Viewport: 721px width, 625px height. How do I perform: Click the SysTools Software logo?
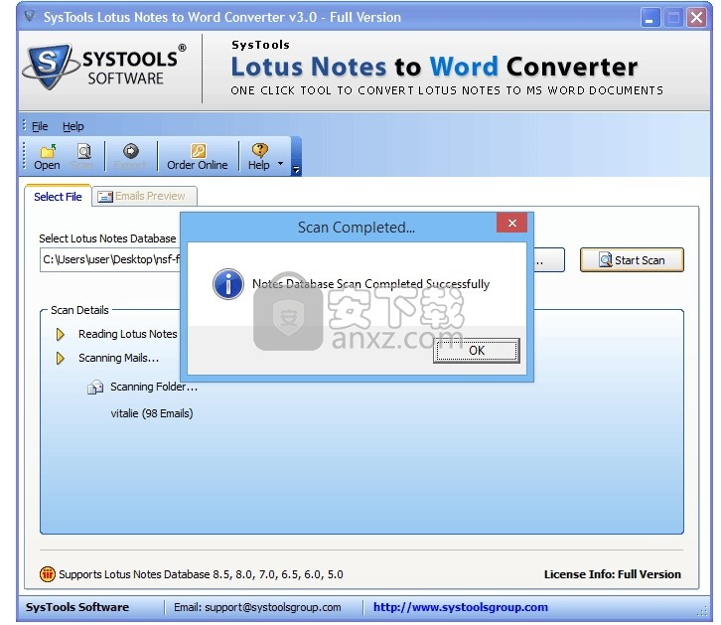tap(104, 68)
